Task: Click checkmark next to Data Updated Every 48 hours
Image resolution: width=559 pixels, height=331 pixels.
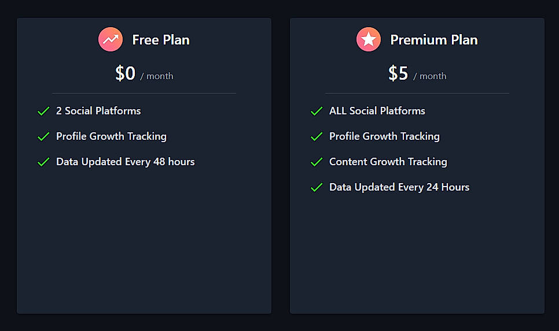Action: 43,162
